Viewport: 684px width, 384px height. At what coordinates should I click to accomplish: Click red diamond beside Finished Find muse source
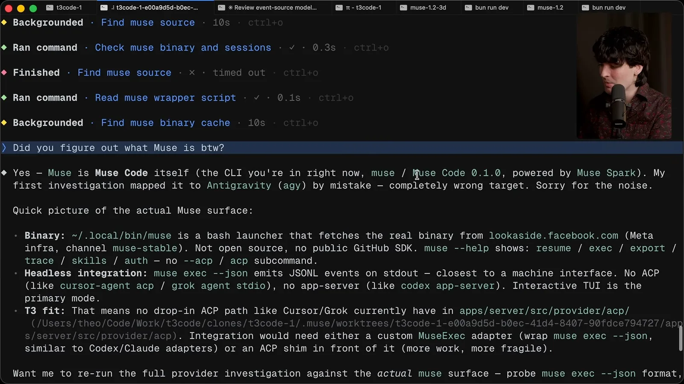coord(4,73)
